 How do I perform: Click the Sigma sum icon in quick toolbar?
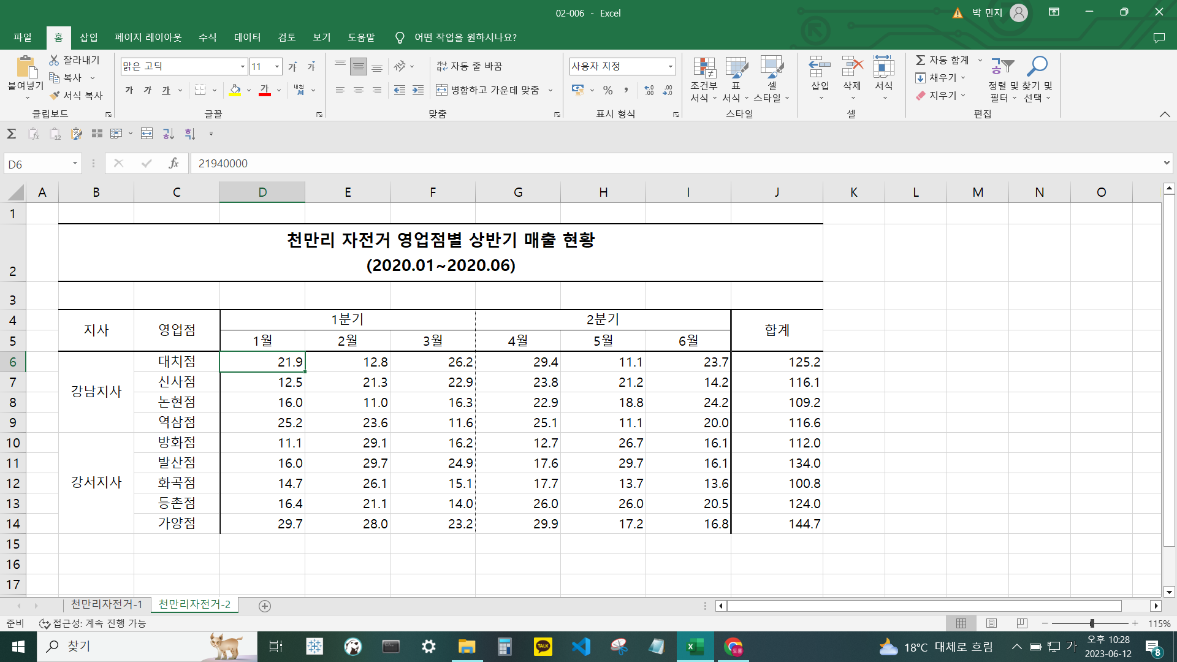(11, 134)
